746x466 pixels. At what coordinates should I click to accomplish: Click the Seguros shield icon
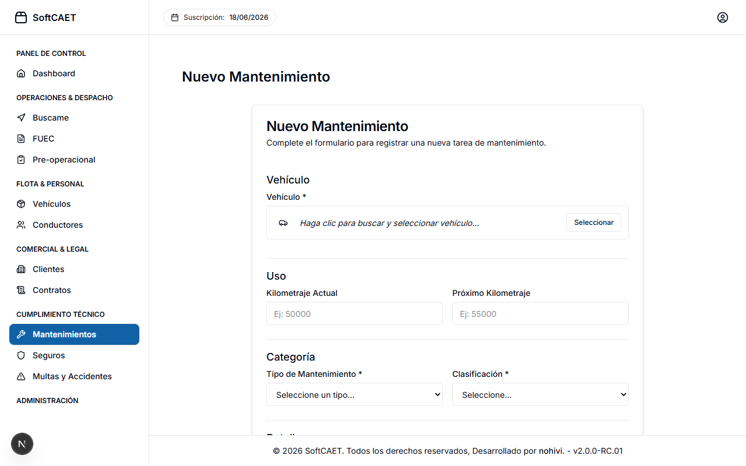click(21, 355)
